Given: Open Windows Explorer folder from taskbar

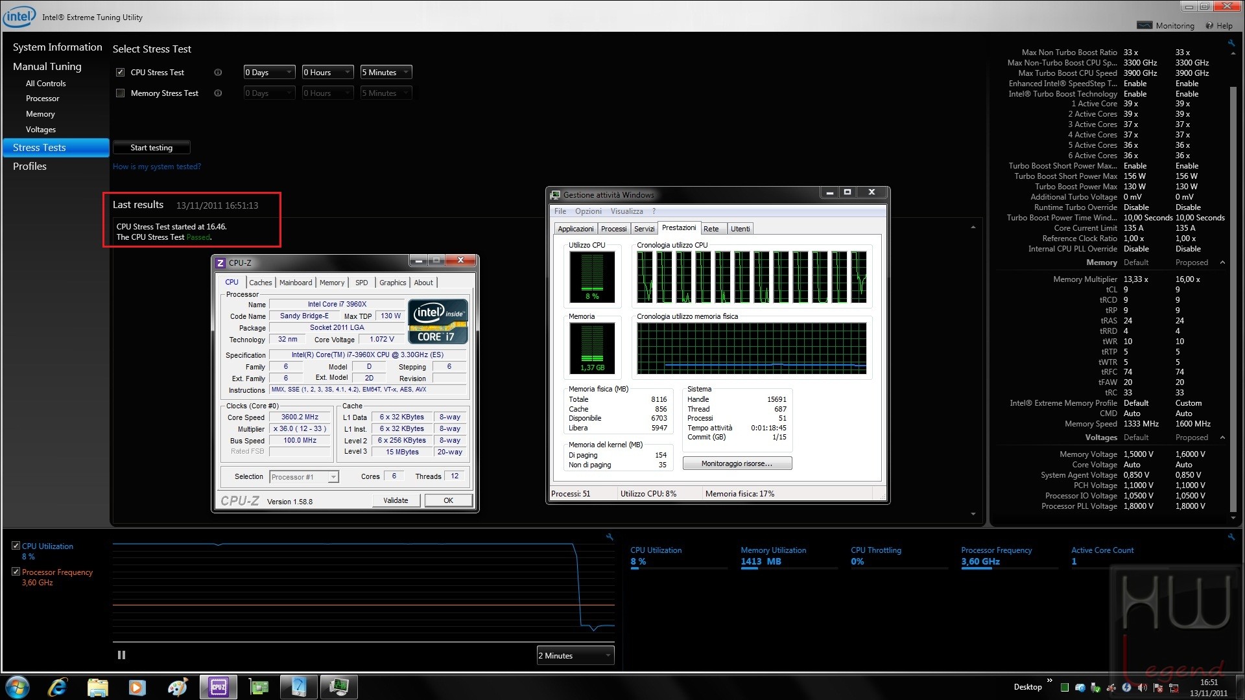Looking at the screenshot, I should pos(97,687).
